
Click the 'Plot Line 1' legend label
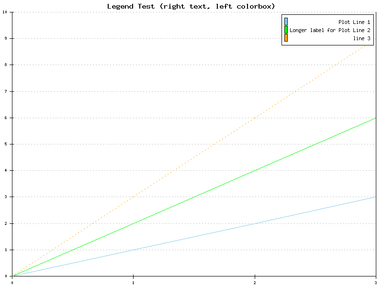[x=354, y=22]
